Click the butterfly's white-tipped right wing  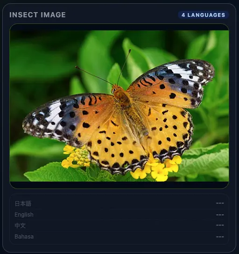pyautogui.click(x=186, y=76)
